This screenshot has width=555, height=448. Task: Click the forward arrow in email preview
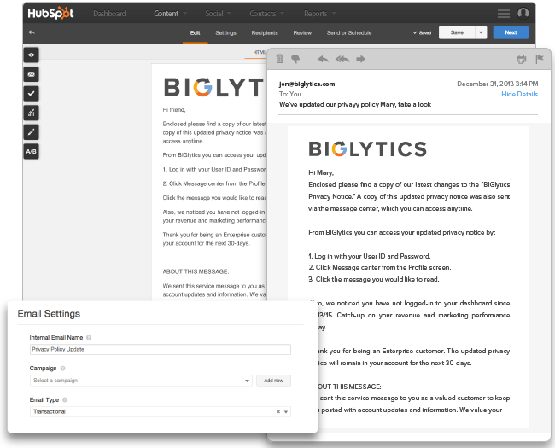tap(360, 59)
